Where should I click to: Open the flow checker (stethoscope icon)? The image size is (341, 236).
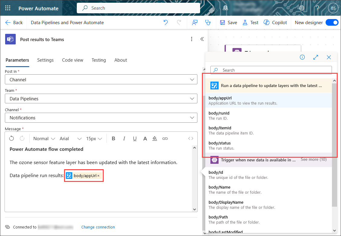tap(208, 22)
